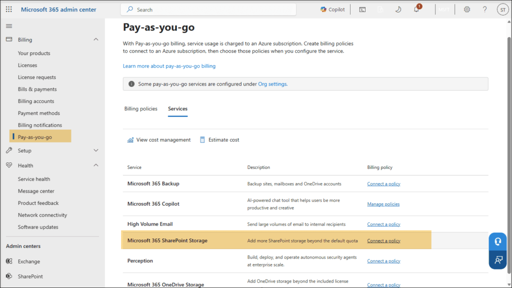512x288 pixels.
Task: Open the notifications bell
Action: tap(416, 9)
